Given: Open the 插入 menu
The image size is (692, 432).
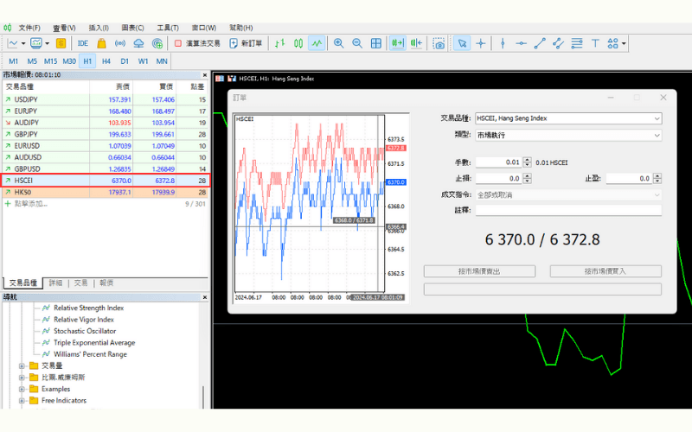Looking at the screenshot, I should (99, 28).
